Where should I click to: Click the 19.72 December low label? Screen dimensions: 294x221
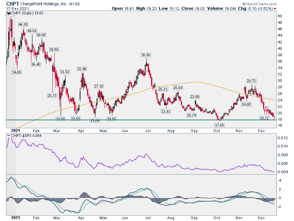pos(264,118)
